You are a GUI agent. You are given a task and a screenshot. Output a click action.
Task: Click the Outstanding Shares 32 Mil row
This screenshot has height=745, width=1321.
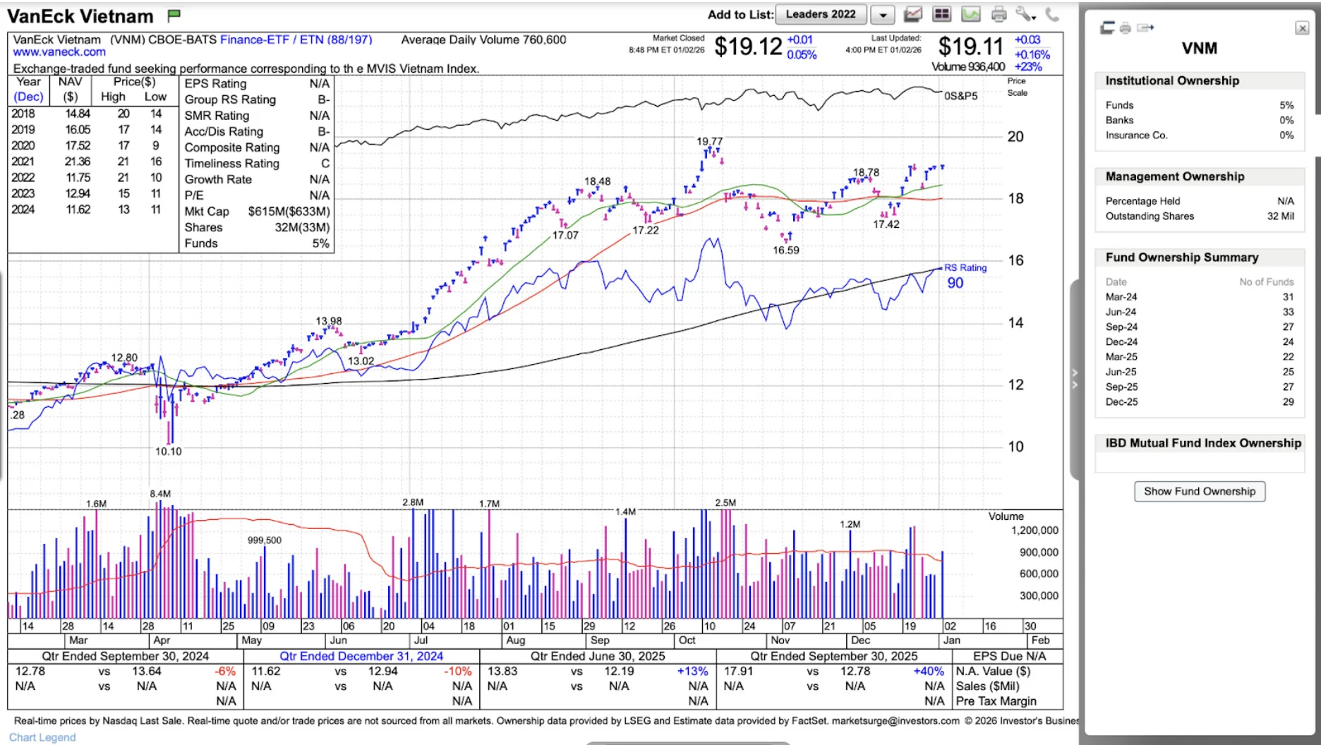tap(1200, 217)
